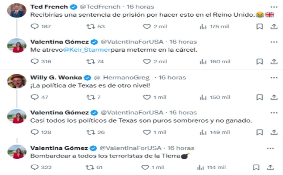The height and width of the screenshot is (175, 283).
Task: Open the @Keir_Starmer mention link
Action: point(87,50)
